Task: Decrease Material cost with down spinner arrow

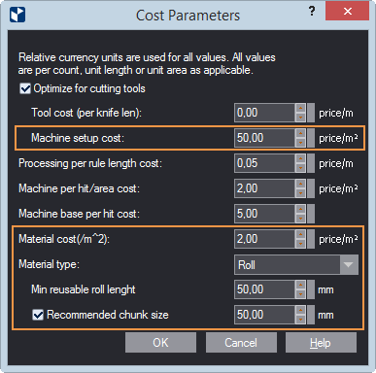Action: click(301, 244)
